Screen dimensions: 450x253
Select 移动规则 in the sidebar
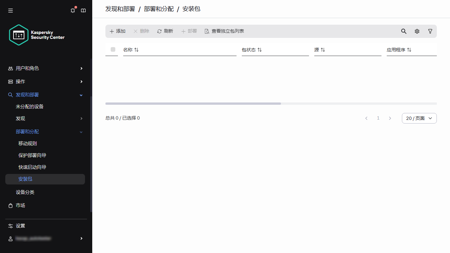27,143
